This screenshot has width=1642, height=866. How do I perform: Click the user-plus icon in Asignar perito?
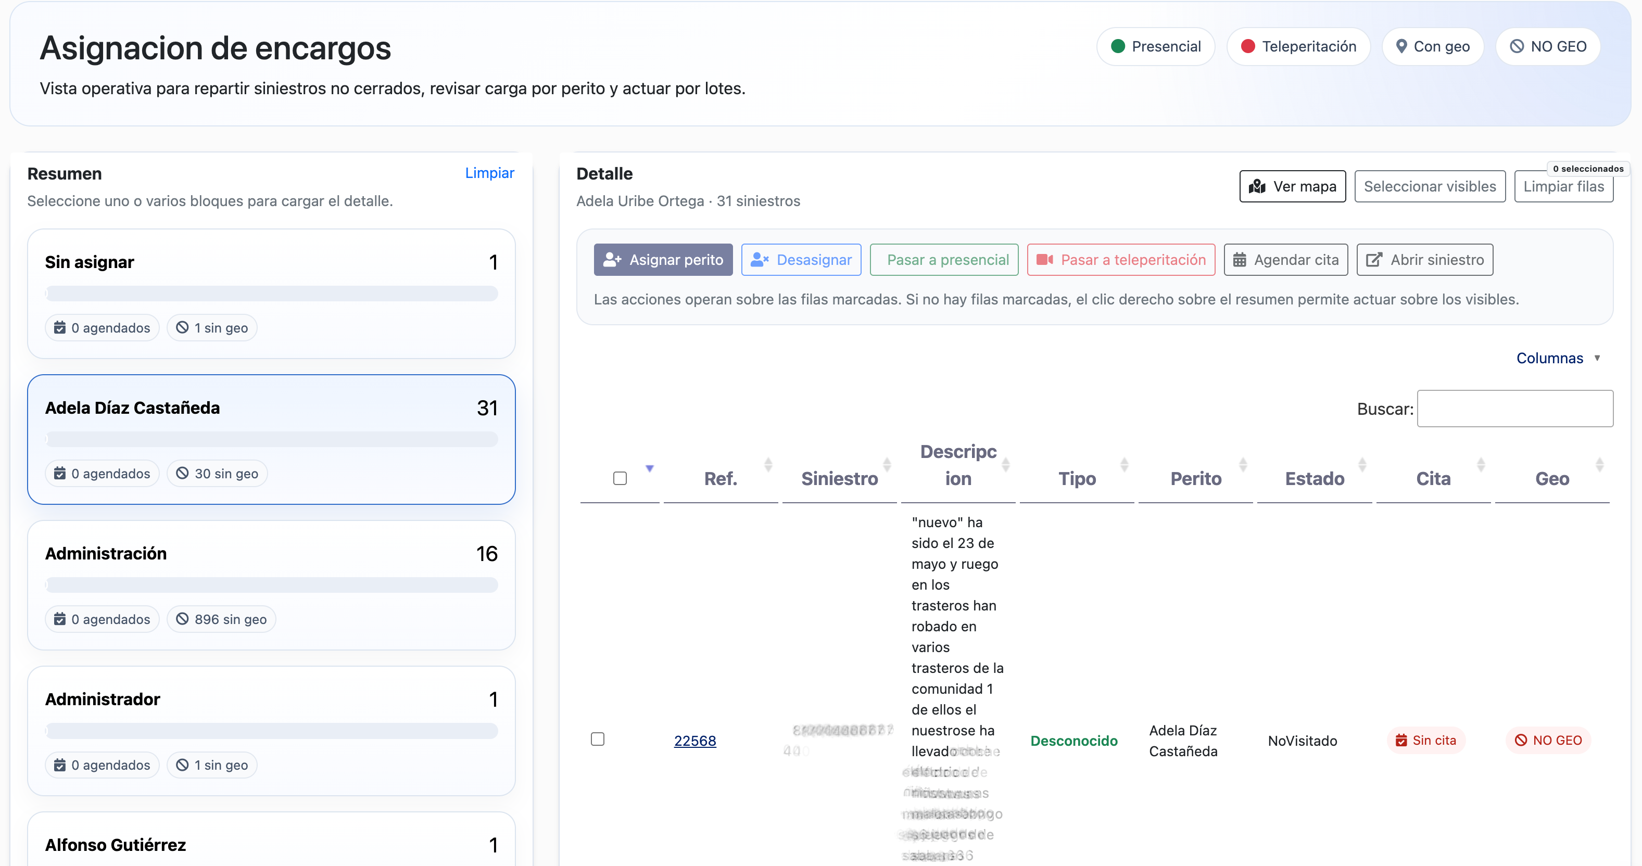tap(612, 260)
